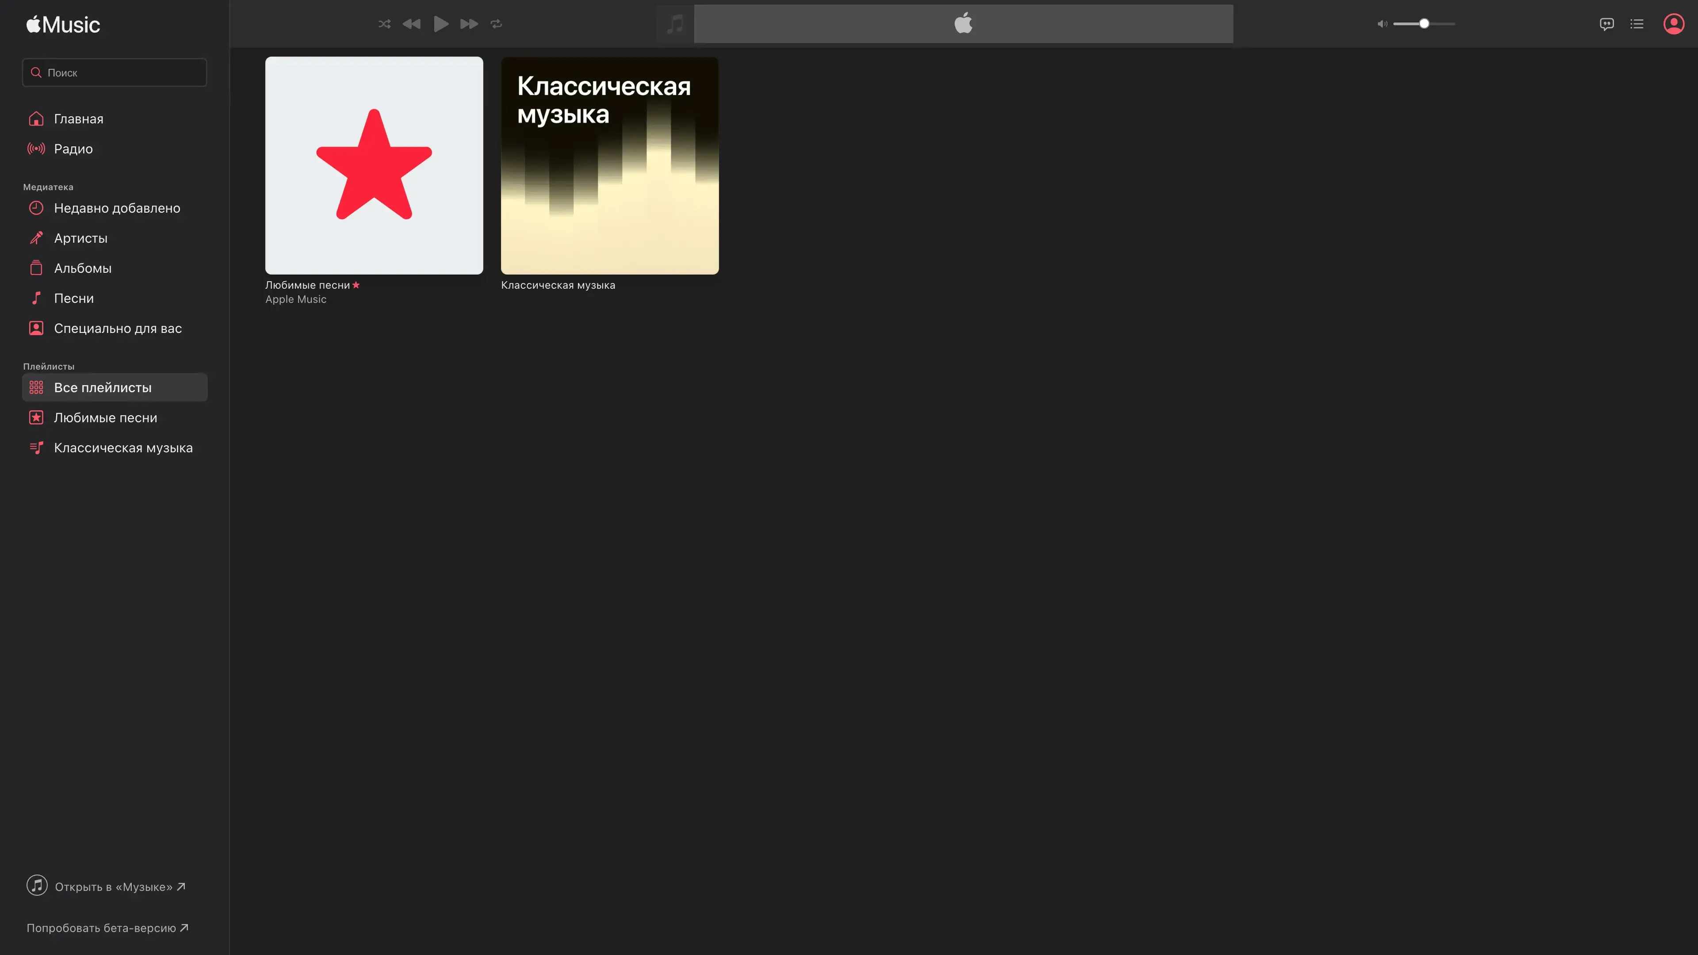This screenshot has height=955, width=1698.
Task: Select Артисты in the library
Action: point(80,238)
